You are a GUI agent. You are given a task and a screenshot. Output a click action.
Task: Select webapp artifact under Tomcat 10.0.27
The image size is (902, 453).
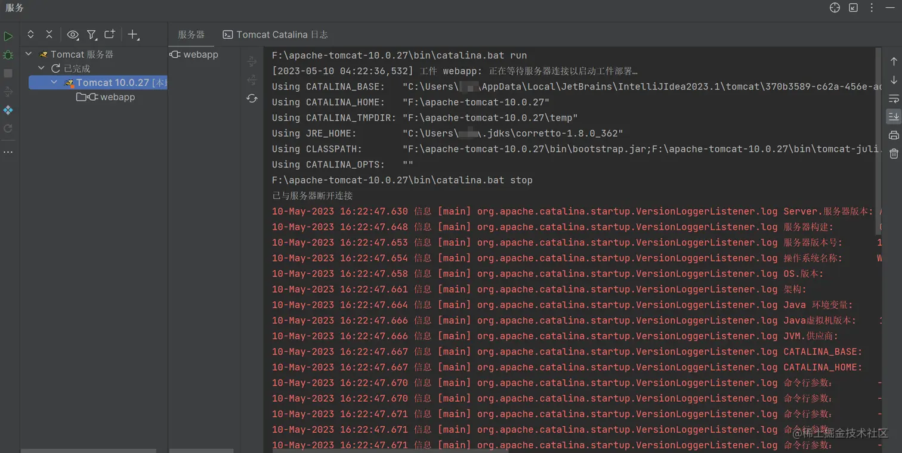pyautogui.click(x=117, y=97)
